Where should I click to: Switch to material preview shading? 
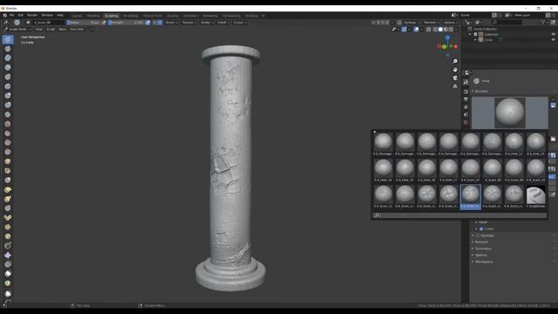click(x=446, y=30)
